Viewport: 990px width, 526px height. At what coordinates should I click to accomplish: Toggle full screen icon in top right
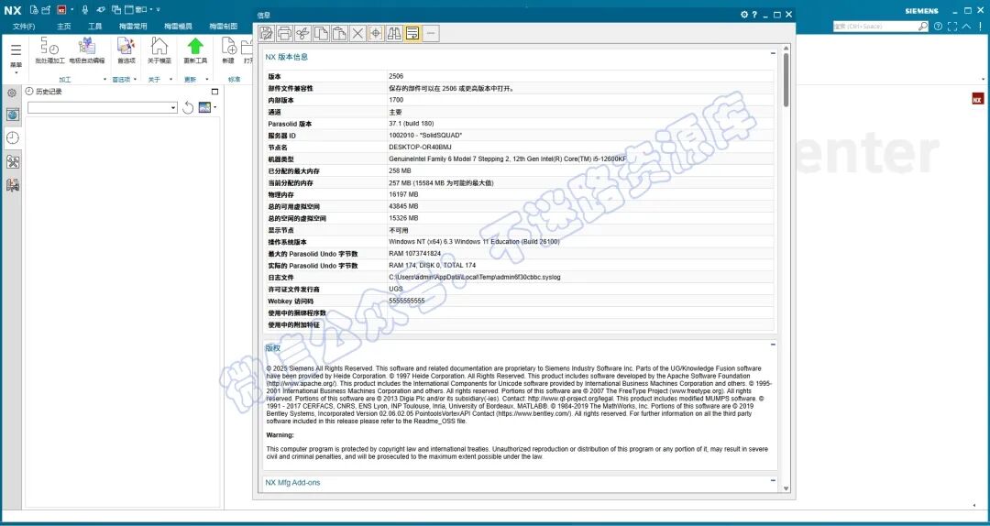[x=952, y=27]
